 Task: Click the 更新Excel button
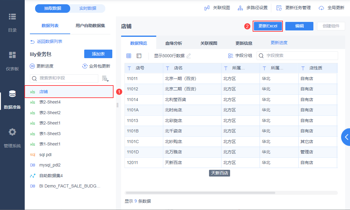pyautogui.click(x=268, y=26)
